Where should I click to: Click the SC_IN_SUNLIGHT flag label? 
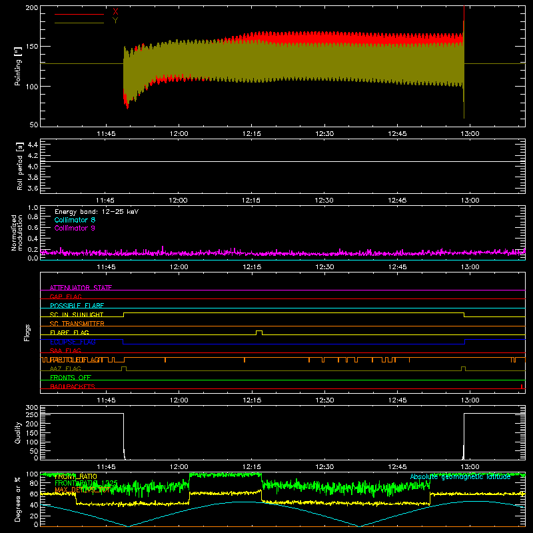tap(77, 314)
